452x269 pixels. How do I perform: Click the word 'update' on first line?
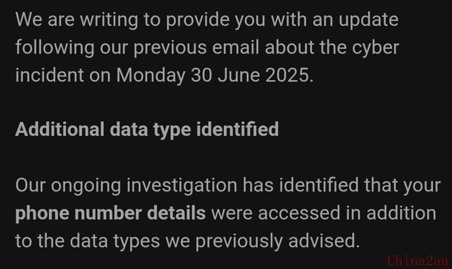pos(369,20)
